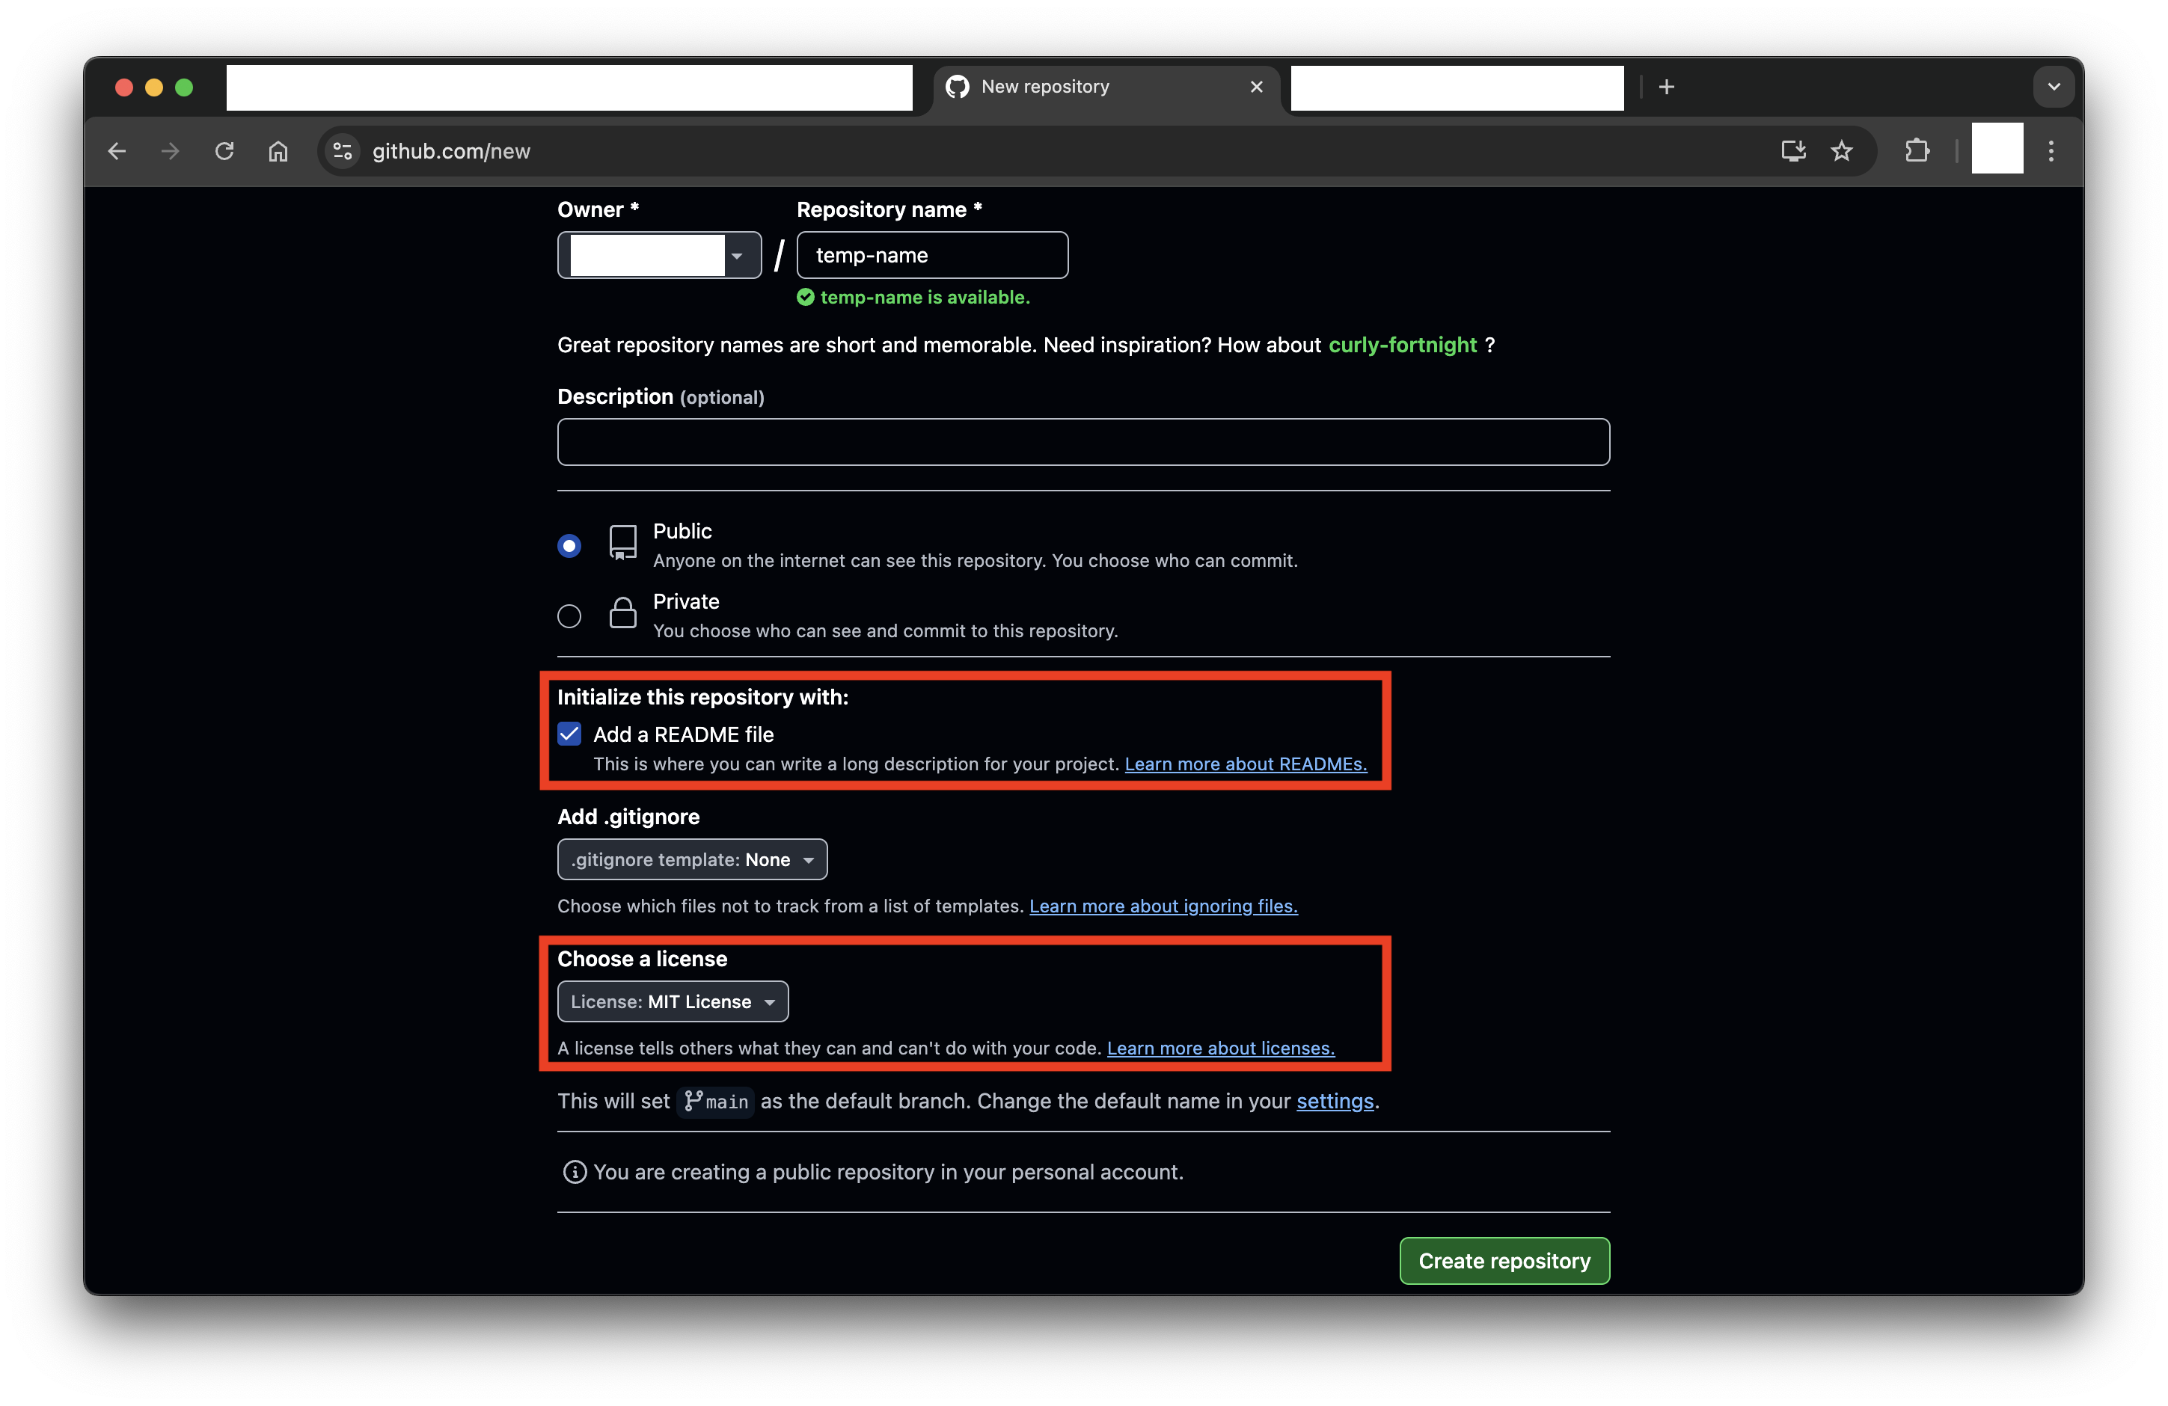
Task: Click the 'Initialize this repository with:' heading
Action: (702, 696)
